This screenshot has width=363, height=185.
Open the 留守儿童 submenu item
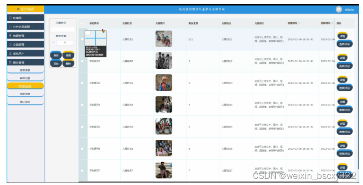(x=25, y=78)
